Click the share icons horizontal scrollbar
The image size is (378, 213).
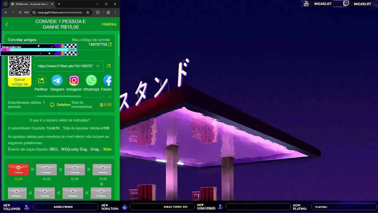[59, 96]
